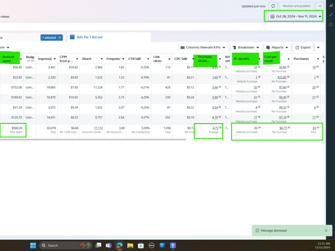Click the 17,113 reach total
The height and width of the screenshot is (251, 335).
pos(98,128)
